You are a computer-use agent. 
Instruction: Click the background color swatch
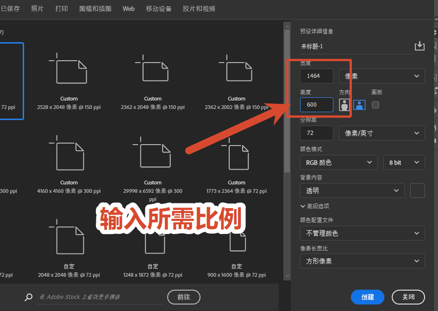[417, 191]
